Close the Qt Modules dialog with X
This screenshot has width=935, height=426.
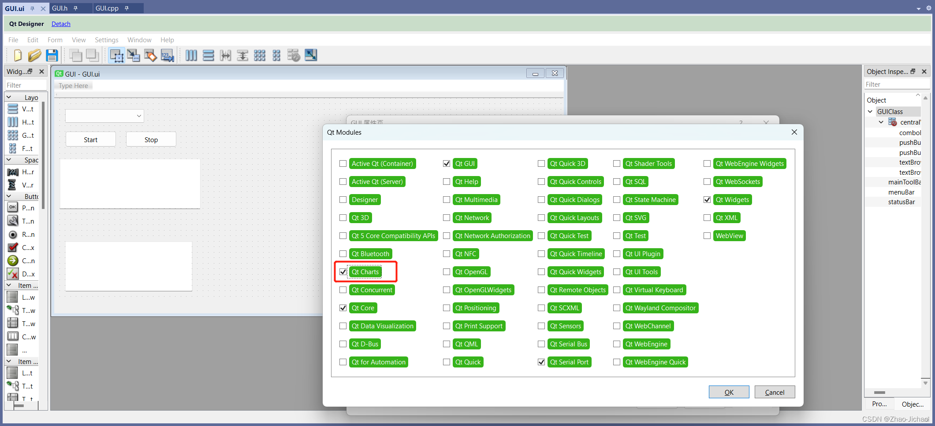pos(794,132)
